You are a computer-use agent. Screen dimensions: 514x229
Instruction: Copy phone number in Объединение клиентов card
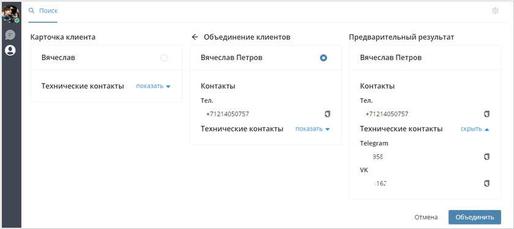[327, 114]
